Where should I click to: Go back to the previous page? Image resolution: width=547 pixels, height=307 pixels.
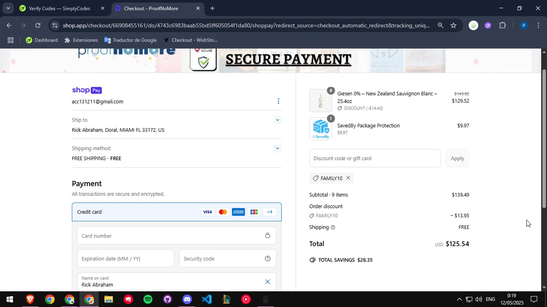[x=9, y=25]
